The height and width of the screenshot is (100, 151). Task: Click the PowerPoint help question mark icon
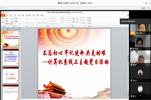[x=128, y=15]
